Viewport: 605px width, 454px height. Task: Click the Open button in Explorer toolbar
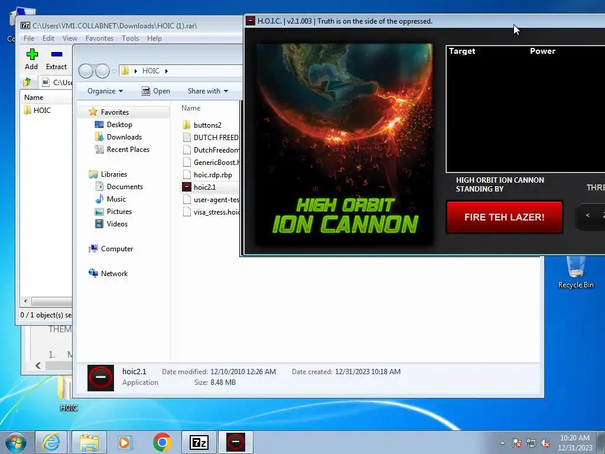pyautogui.click(x=156, y=91)
